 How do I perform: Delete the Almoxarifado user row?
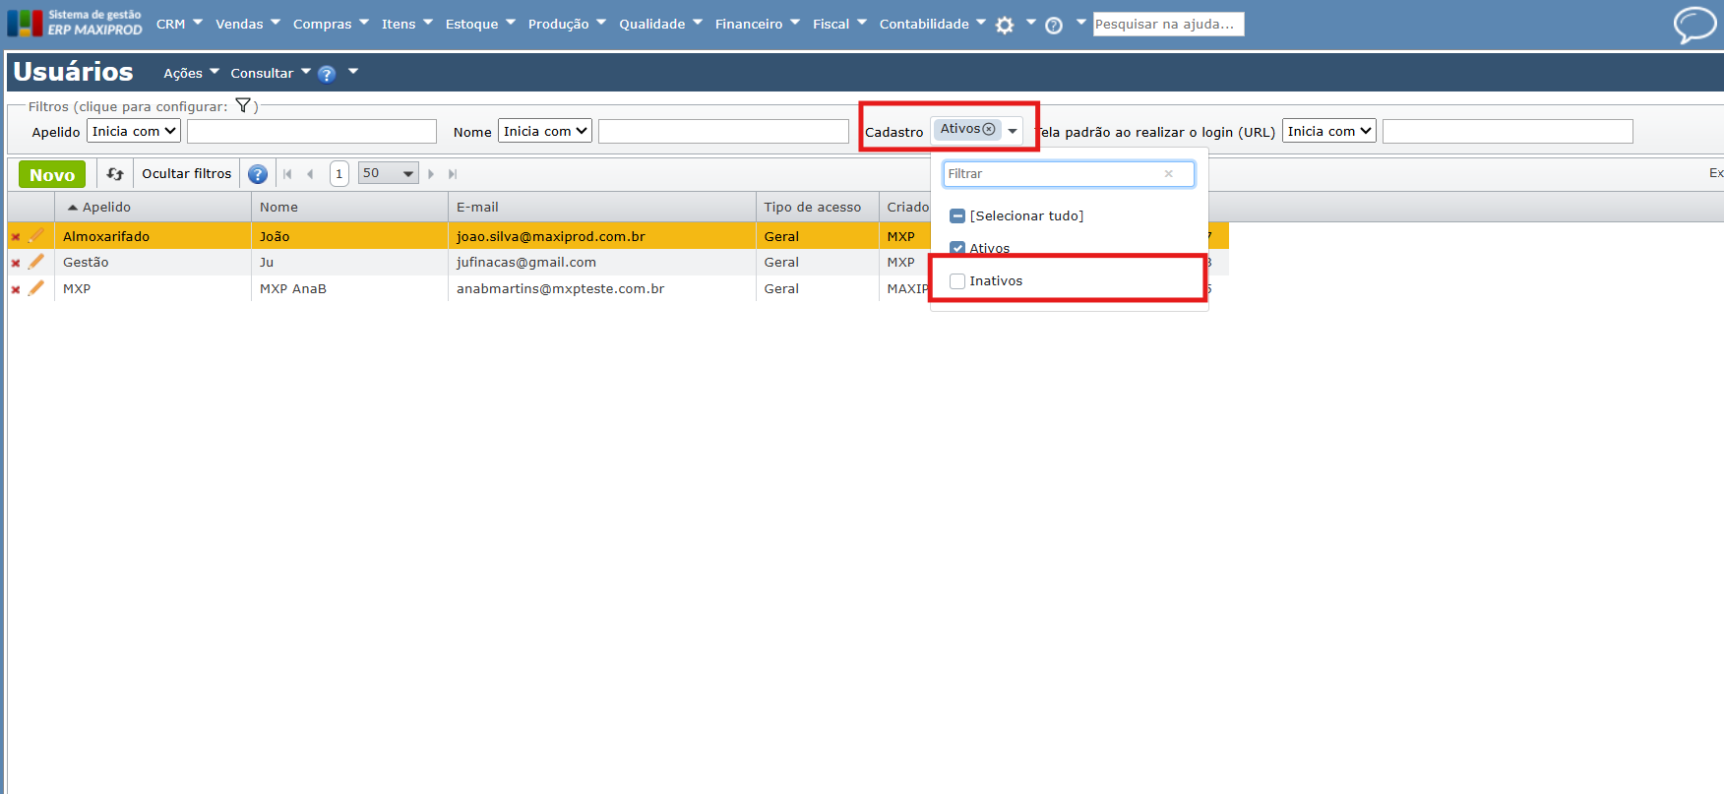(x=16, y=237)
